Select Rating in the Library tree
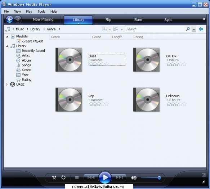 (27, 80)
